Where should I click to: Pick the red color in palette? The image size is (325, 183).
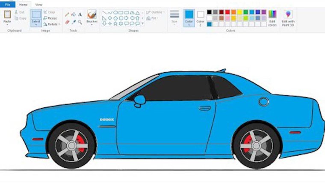227,12
